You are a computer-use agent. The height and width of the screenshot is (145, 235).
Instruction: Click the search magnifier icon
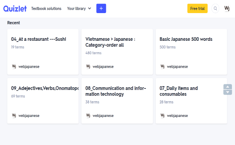[215, 8]
